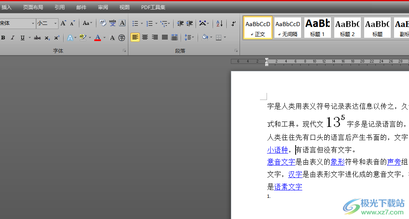Click the ruler indent marker
The image size is (409, 219).
point(267,62)
